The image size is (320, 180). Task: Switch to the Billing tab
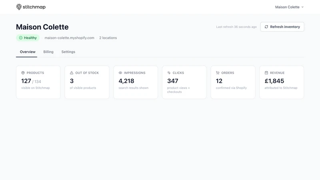point(48,52)
